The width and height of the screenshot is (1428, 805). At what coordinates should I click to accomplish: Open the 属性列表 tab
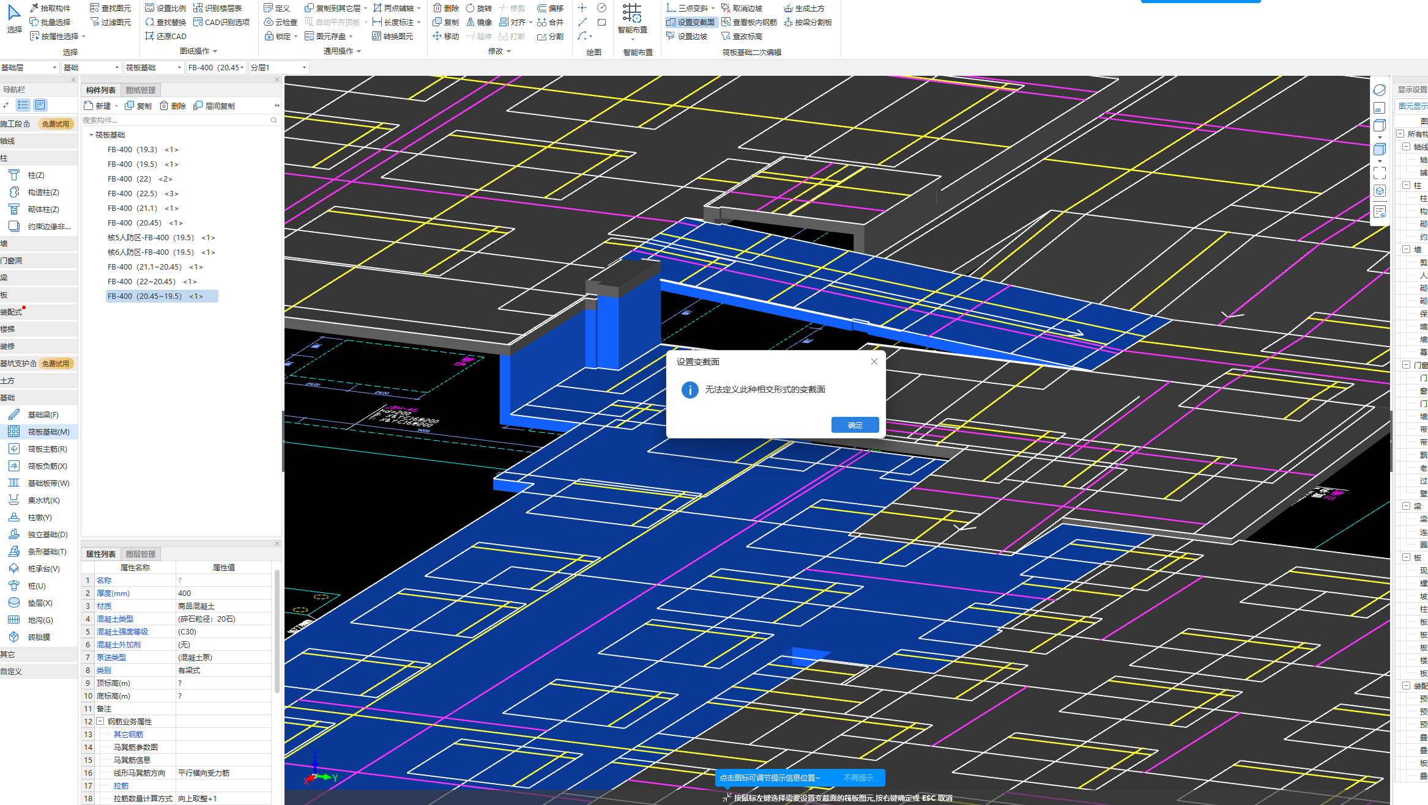(x=101, y=554)
